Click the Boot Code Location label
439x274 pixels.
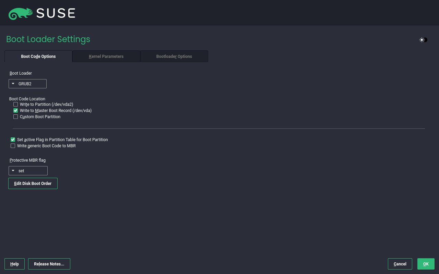[27, 99]
